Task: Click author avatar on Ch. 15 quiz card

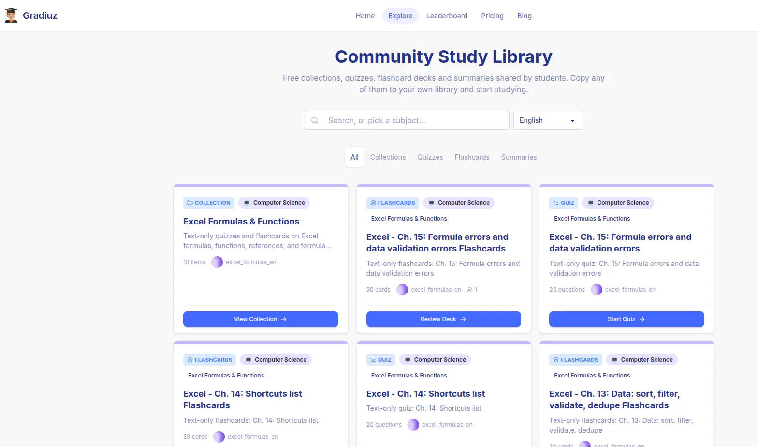Action: pyautogui.click(x=597, y=290)
